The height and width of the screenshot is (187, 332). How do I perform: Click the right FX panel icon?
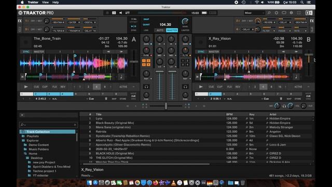pyautogui.click(x=312, y=21)
